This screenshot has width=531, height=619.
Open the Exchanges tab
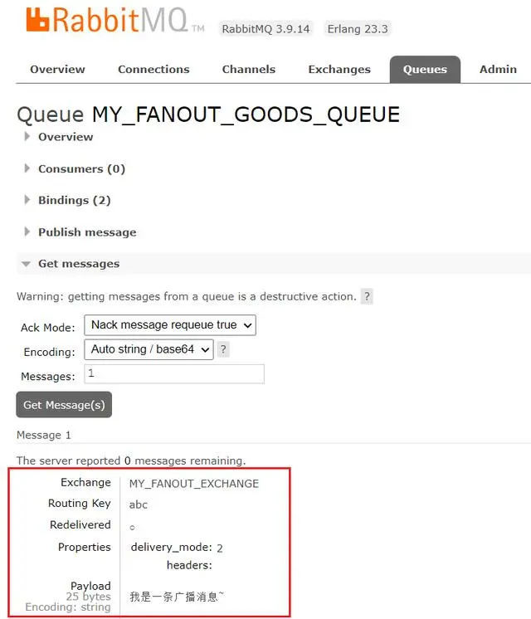(x=339, y=70)
